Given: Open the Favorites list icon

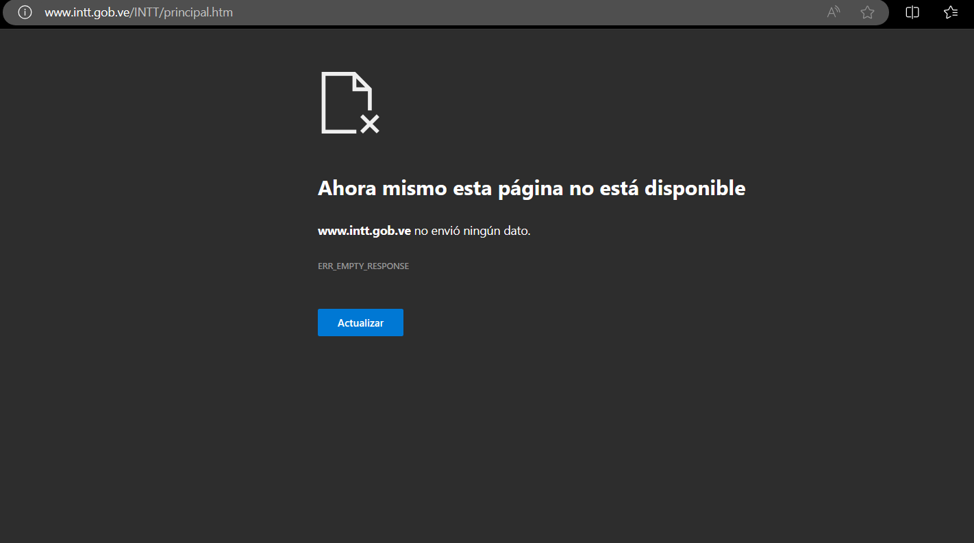Looking at the screenshot, I should (951, 12).
